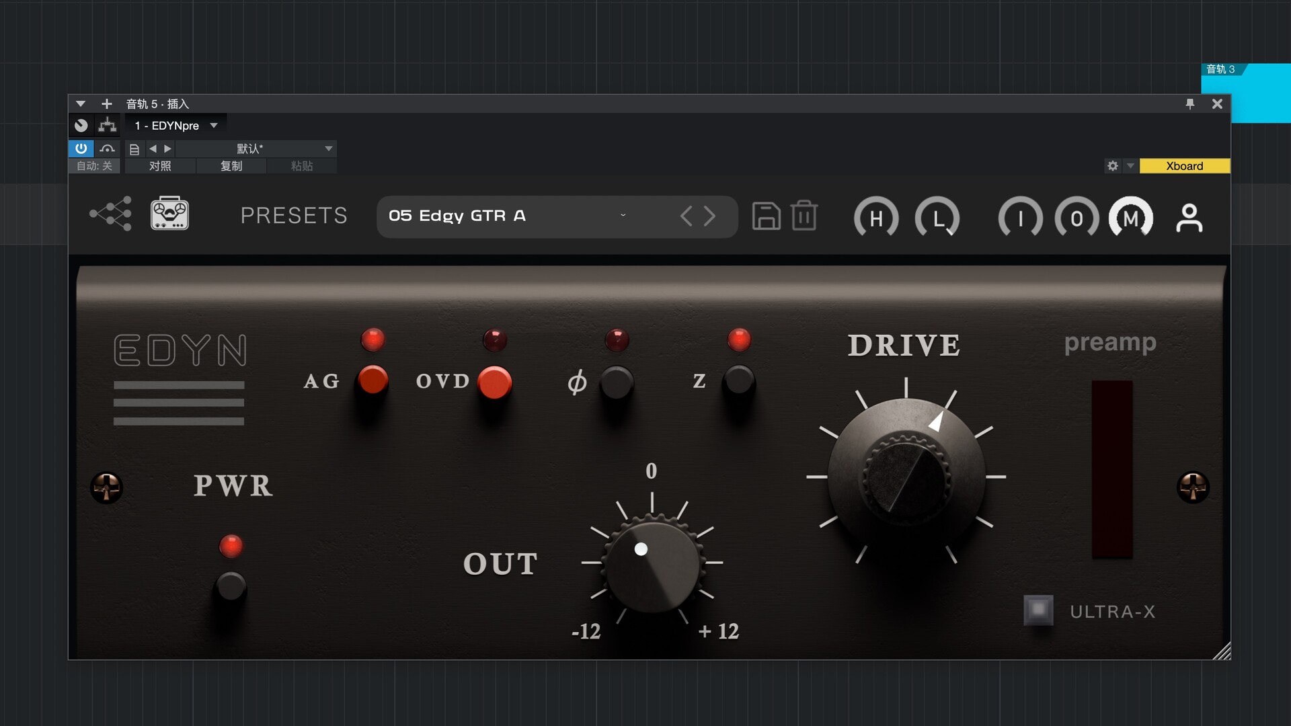
Task: Save preset with floppy disk icon
Action: point(766,216)
